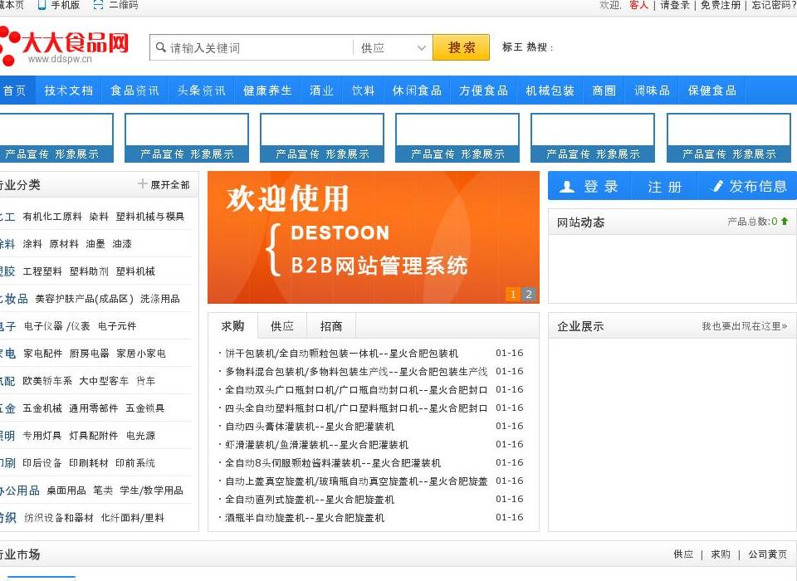Click the magnifier icon in search box
The height and width of the screenshot is (581, 797).
click(x=160, y=47)
